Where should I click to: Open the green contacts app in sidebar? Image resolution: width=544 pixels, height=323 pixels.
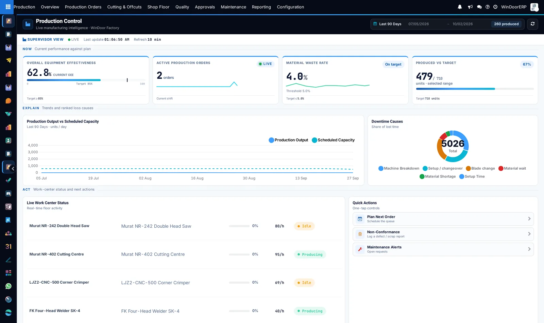[8, 140]
